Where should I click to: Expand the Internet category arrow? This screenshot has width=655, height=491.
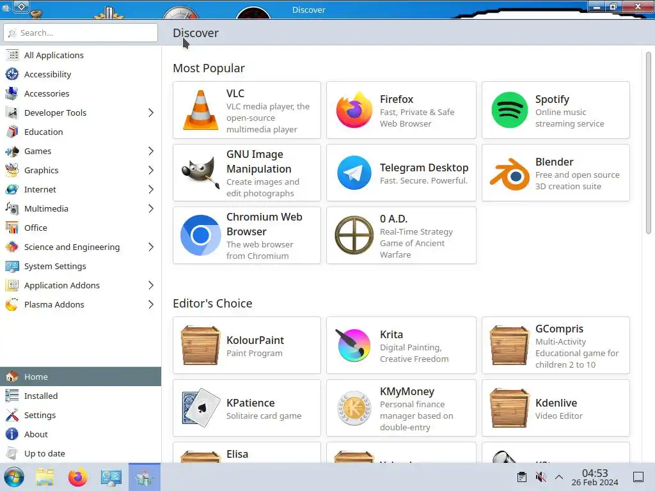click(151, 189)
